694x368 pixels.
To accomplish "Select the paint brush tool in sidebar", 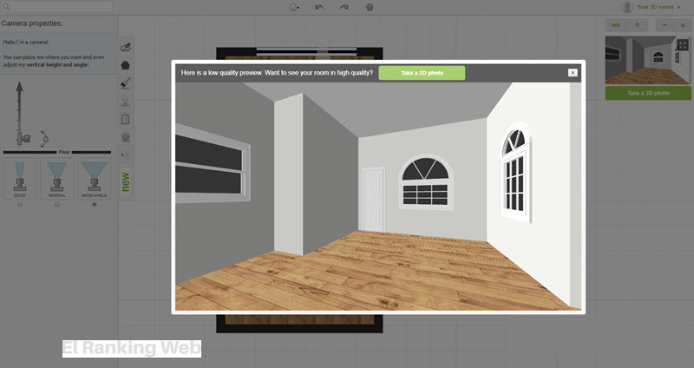I will (x=126, y=83).
